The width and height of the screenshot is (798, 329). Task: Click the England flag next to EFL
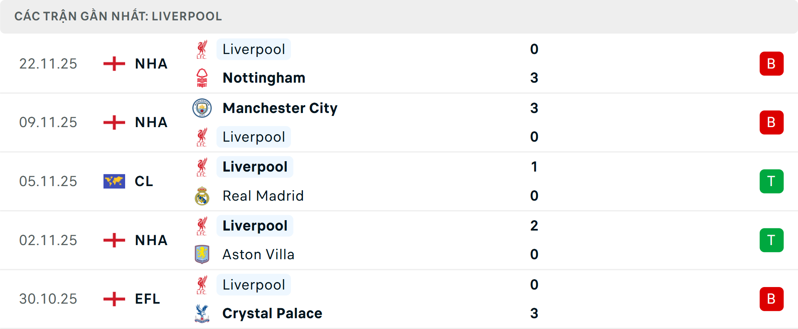point(114,299)
